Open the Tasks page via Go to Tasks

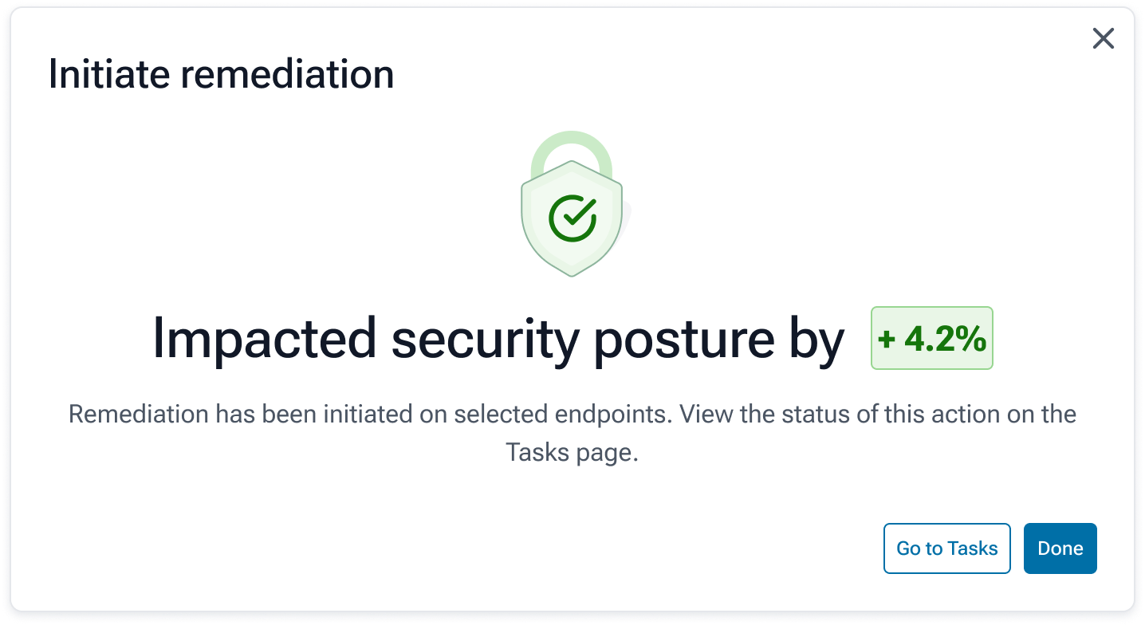[x=946, y=548]
